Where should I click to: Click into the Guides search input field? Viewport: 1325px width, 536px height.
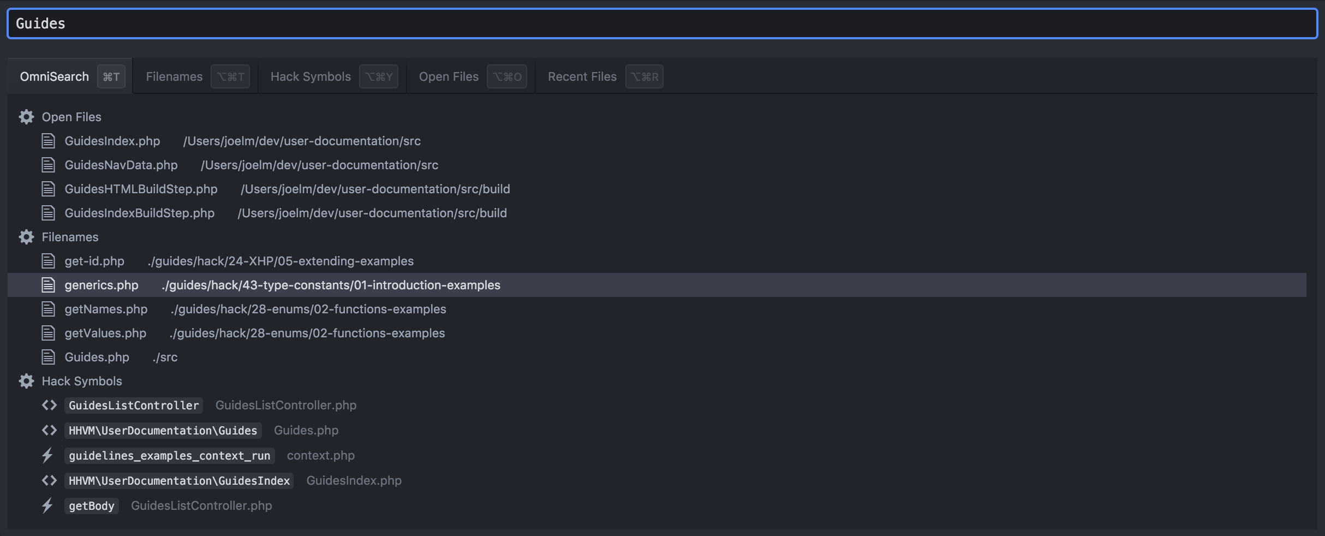tap(663, 23)
